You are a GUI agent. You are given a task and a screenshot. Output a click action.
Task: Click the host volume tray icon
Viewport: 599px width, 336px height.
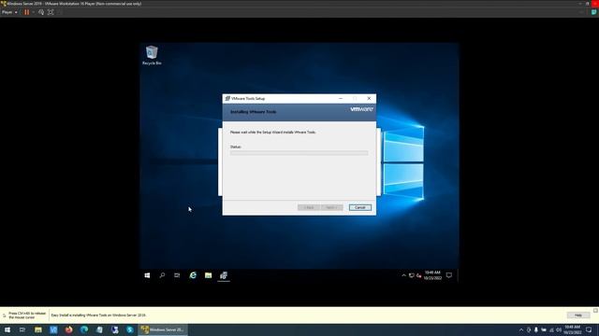tap(559, 329)
